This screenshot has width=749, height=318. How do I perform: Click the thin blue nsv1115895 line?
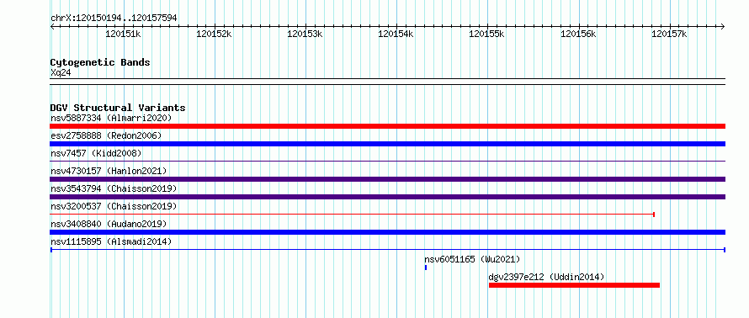(387, 250)
